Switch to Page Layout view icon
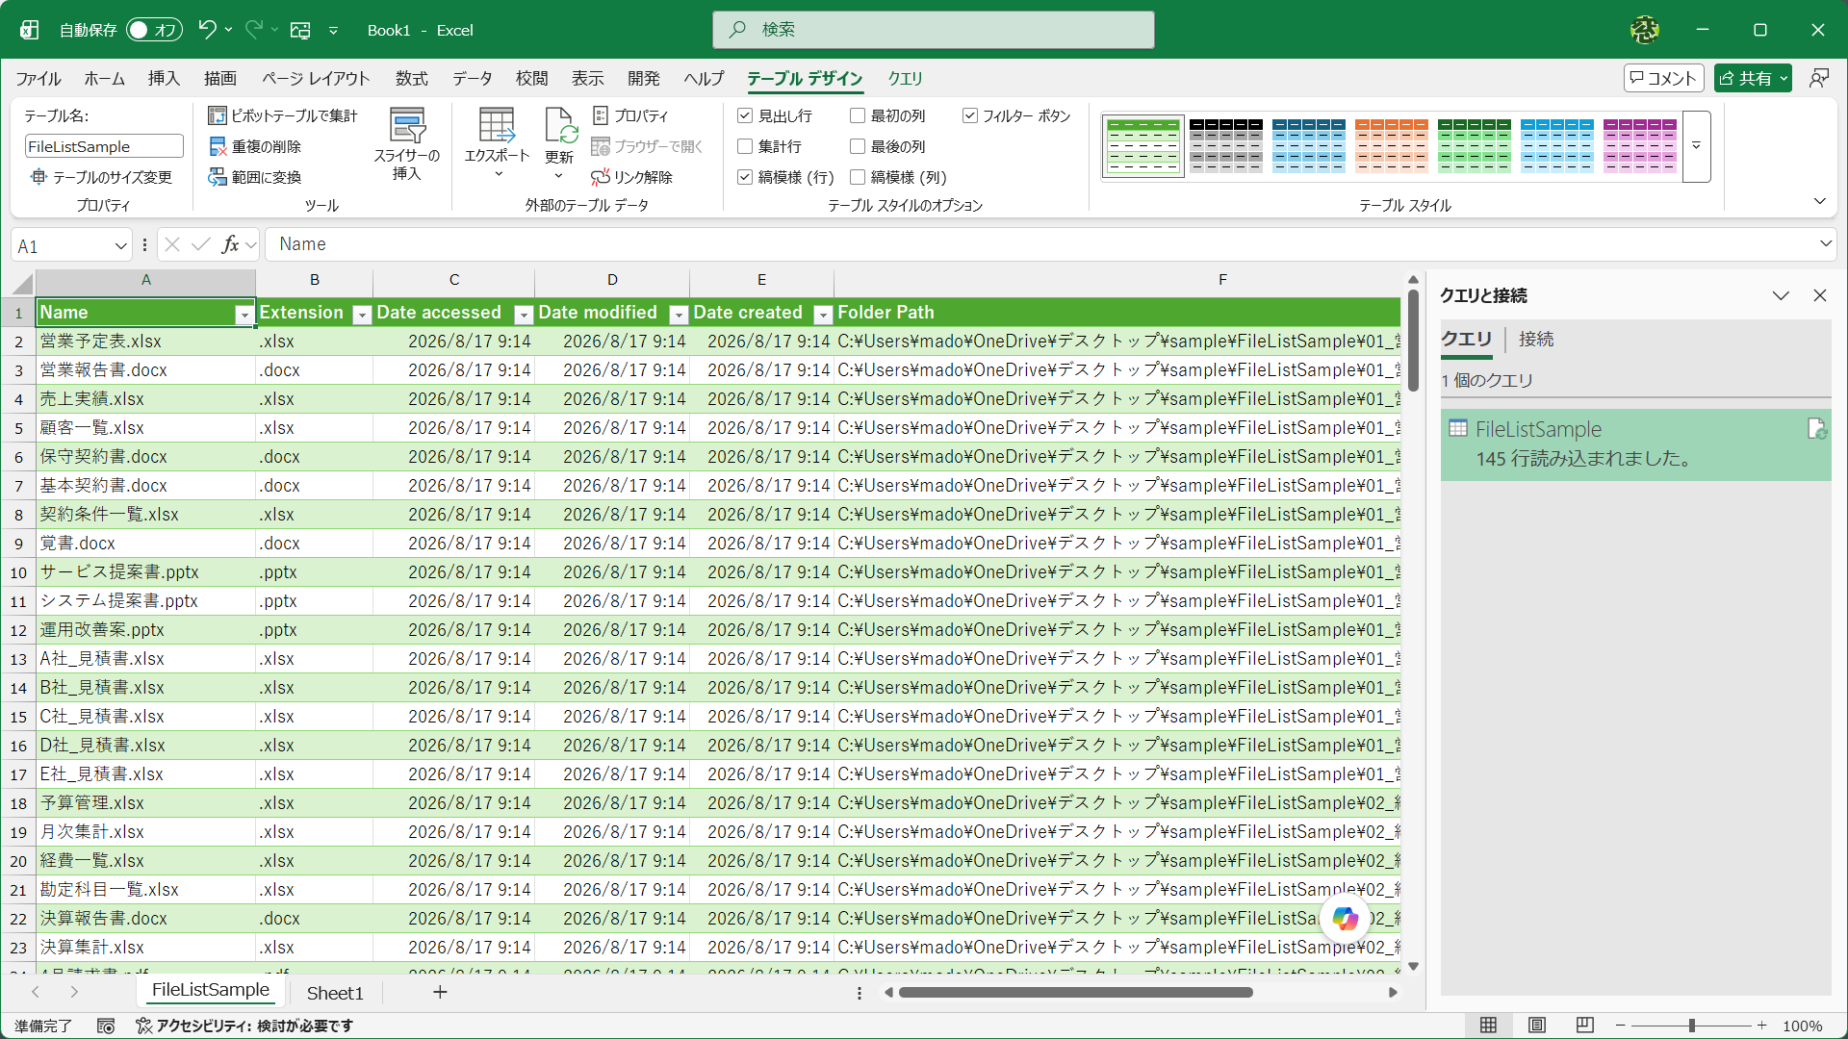This screenshot has height=1039, width=1848. pos(1537,1026)
